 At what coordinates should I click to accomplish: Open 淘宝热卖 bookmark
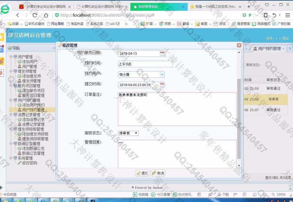pyautogui.click(x=75, y=24)
